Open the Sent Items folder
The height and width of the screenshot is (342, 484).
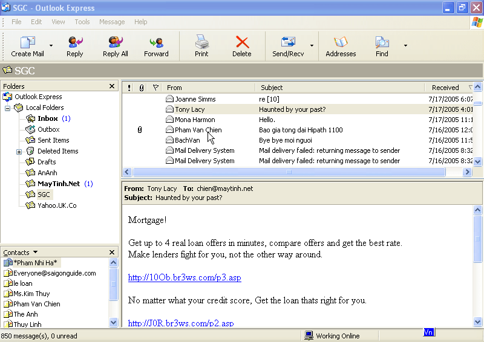(x=48, y=140)
